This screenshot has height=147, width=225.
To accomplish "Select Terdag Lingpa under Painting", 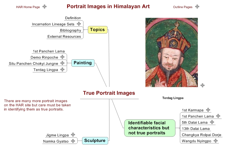I will coord(46,70).
